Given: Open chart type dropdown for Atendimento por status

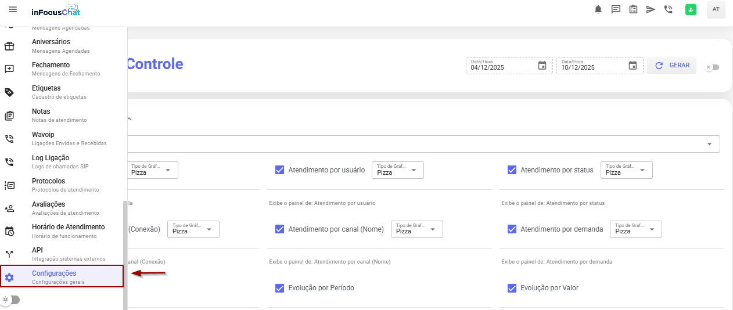Looking at the screenshot, I should click(626, 170).
